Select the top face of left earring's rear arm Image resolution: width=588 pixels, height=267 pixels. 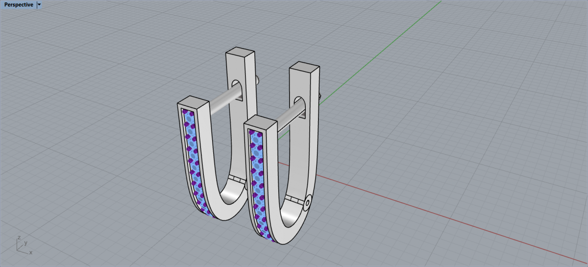coord(240,53)
